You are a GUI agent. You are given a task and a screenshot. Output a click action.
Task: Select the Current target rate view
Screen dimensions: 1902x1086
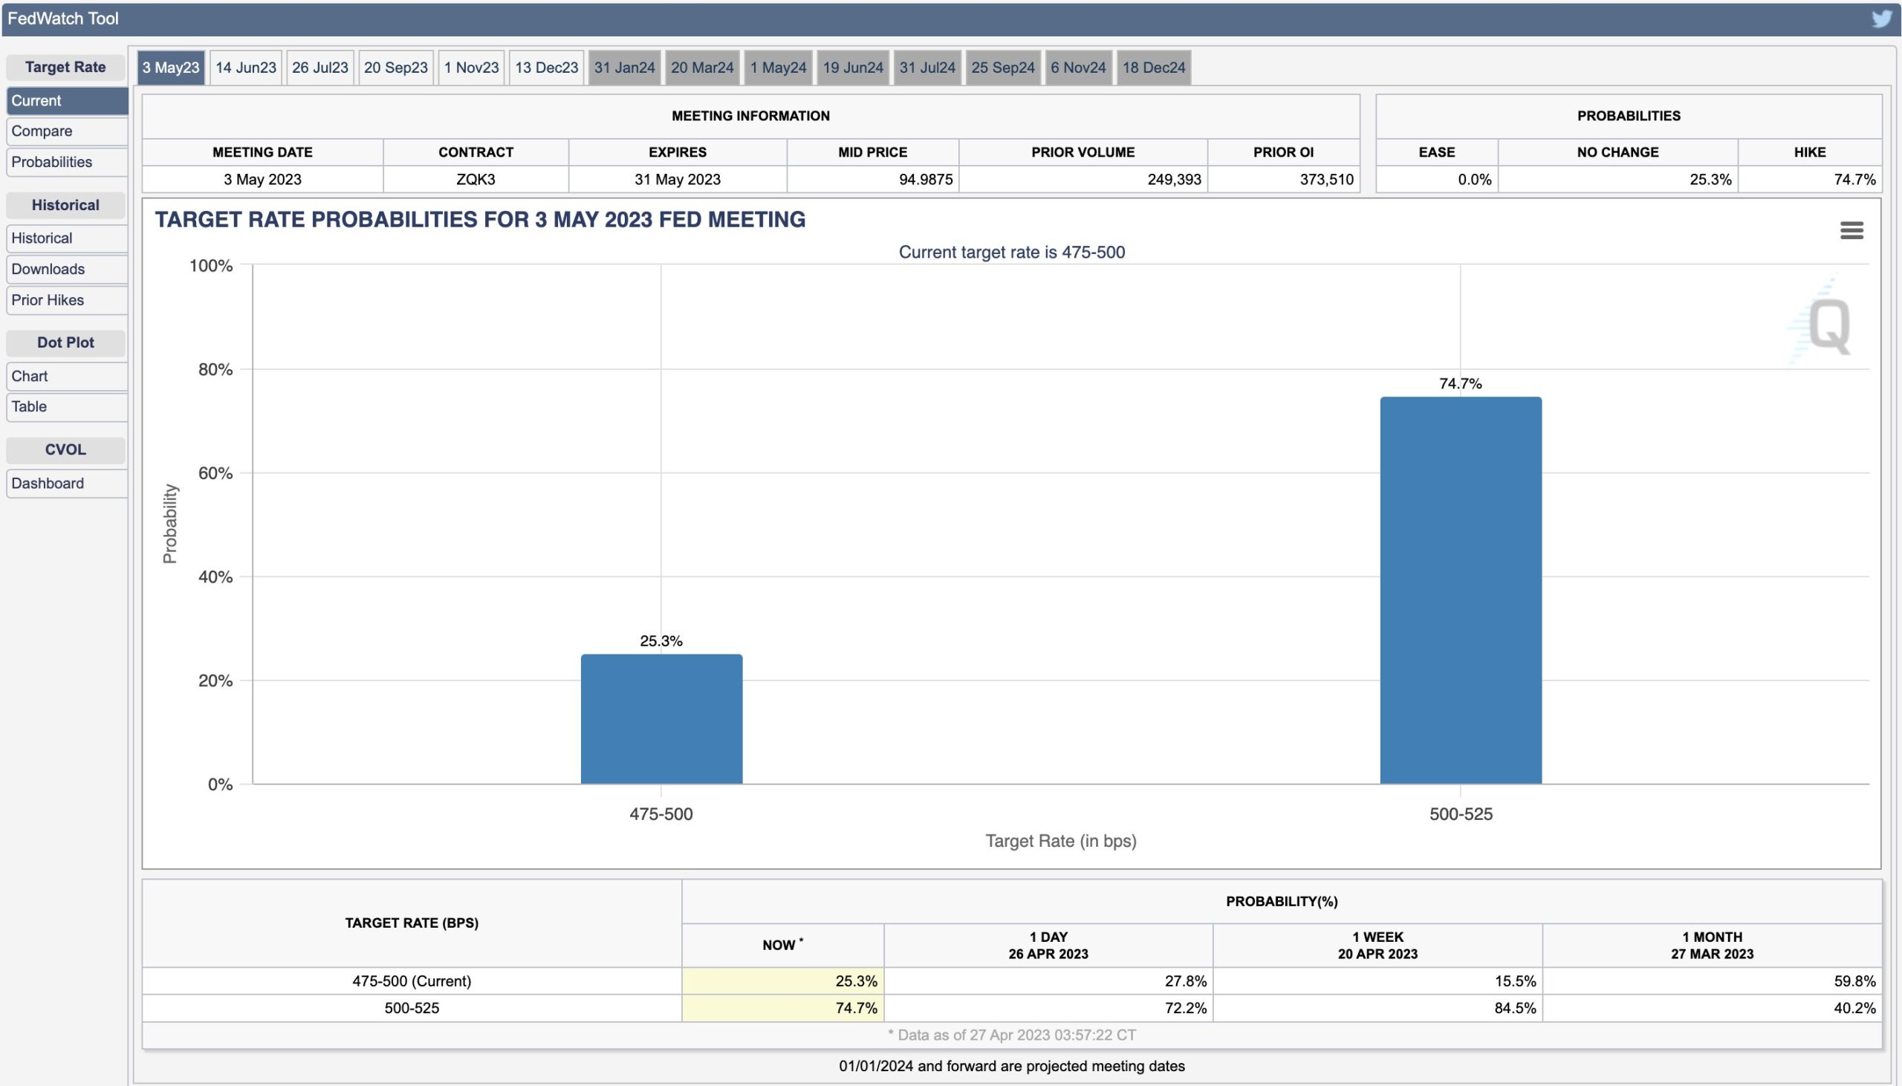coord(65,101)
